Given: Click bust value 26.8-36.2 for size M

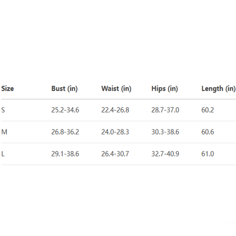Looking at the screenshot, I should (x=65, y=132).
